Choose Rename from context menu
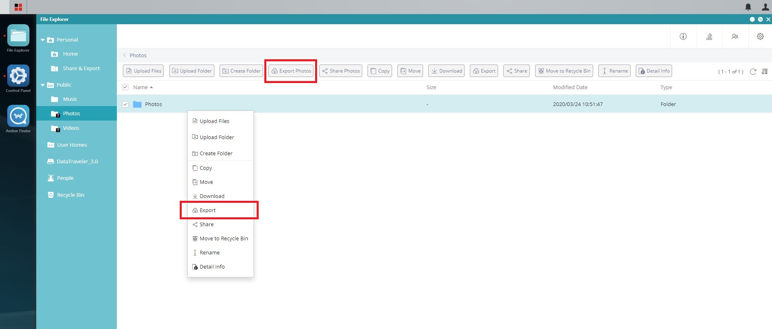 [x=220, y=252]
